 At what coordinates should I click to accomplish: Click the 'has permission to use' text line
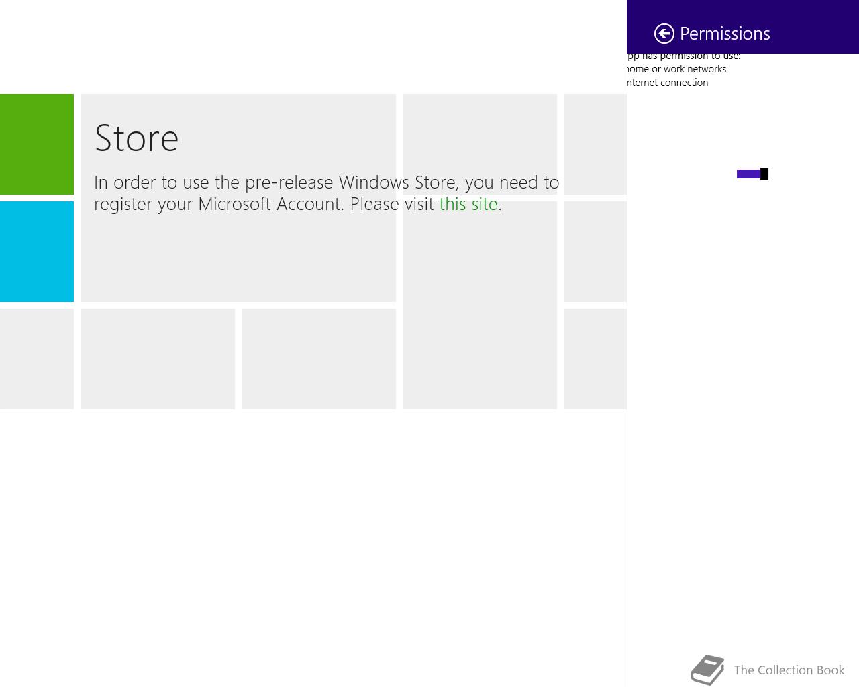684,56
